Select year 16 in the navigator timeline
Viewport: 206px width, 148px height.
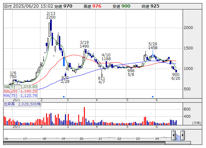(6, 139)
